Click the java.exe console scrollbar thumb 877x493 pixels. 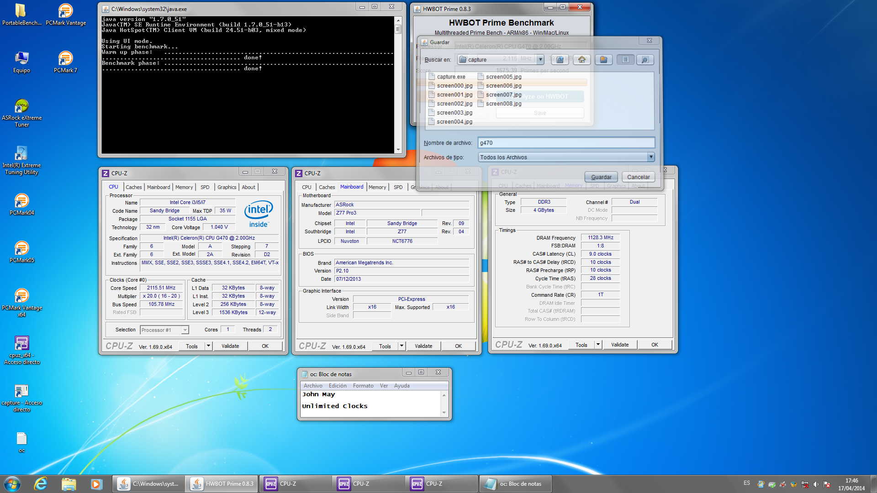click(398, 30)
